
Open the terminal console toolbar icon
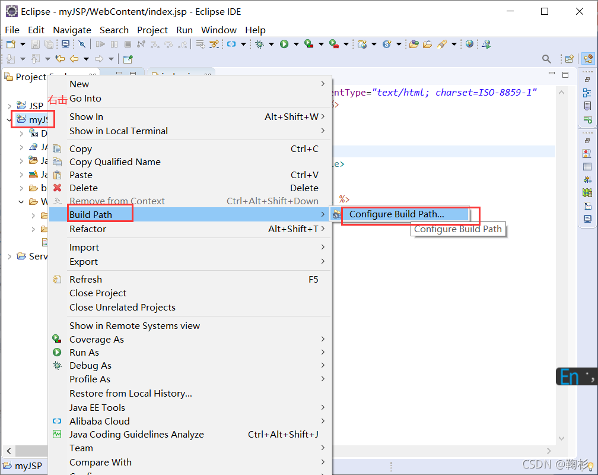coord(66,45)
